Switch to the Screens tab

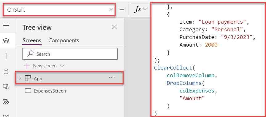coord(32,40)
